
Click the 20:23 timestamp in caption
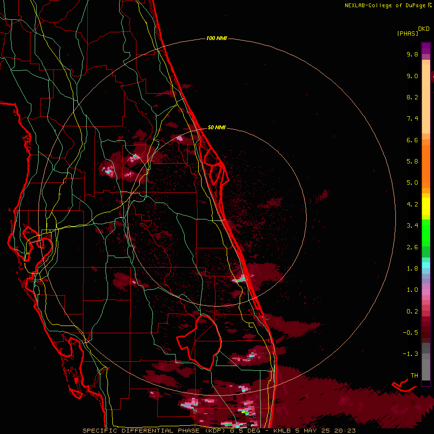[x=345, y=431]
